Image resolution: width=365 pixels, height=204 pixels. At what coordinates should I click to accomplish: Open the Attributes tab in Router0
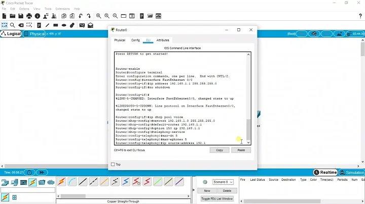(x=163, y=40)
